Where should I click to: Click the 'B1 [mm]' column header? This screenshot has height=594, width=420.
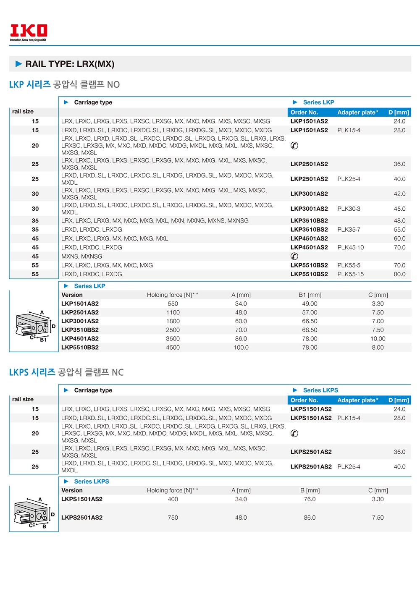(310, 295)
